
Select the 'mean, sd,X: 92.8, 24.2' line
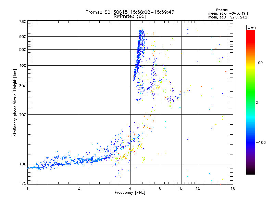[228, 17]
